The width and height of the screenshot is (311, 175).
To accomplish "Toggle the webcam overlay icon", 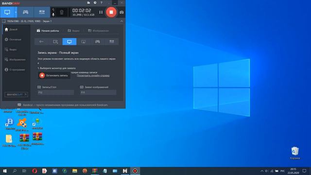I will (62, 12).
